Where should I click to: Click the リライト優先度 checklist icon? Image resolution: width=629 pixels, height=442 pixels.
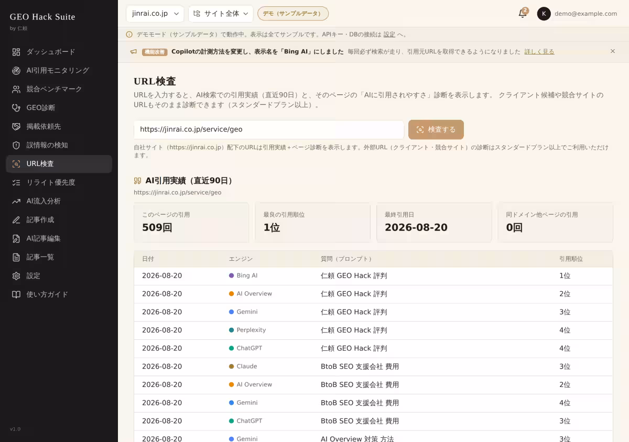pyautogui.click(x=16, y=182)
